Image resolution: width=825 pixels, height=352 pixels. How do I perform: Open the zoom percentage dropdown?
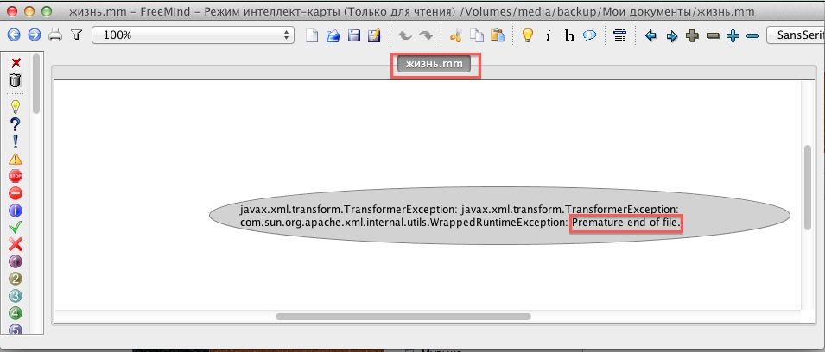click(x=193, y=35)
